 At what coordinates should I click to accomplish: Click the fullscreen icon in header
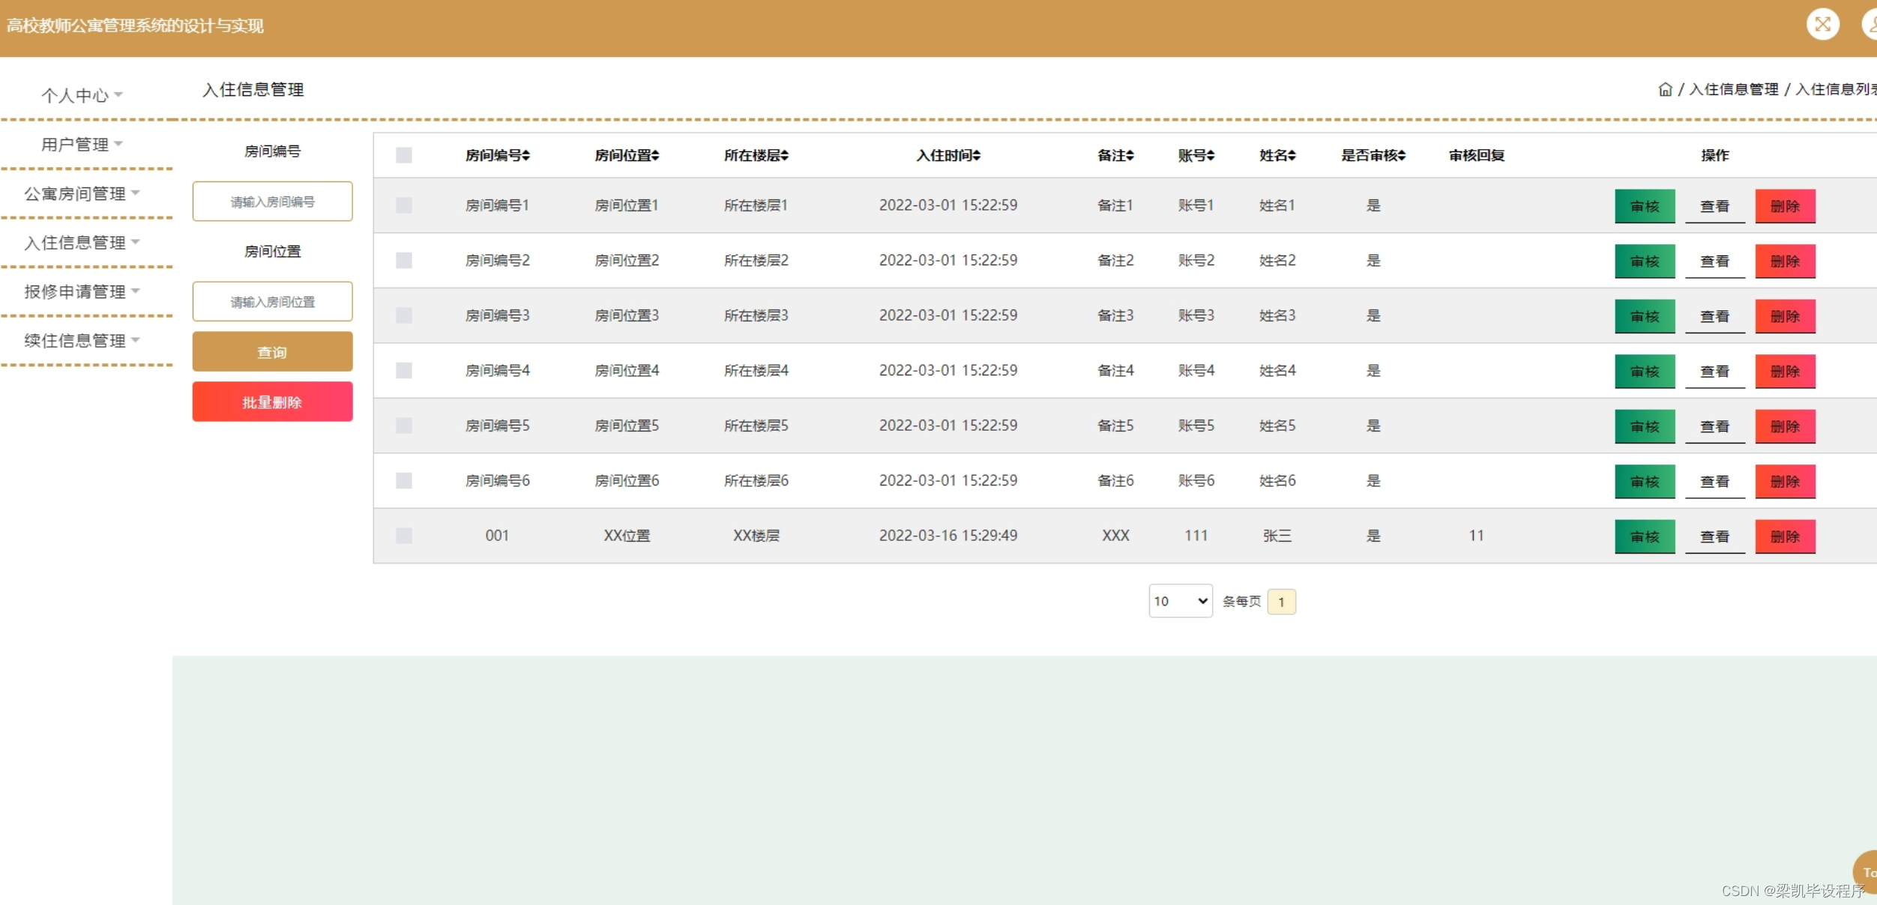[1822, 25]
